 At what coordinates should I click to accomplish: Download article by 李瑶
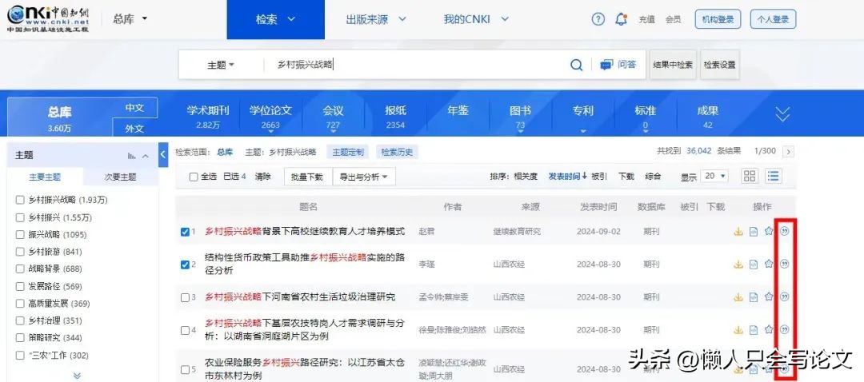738,265
